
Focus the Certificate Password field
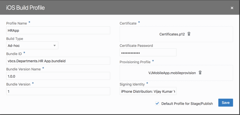click(148, 53)
